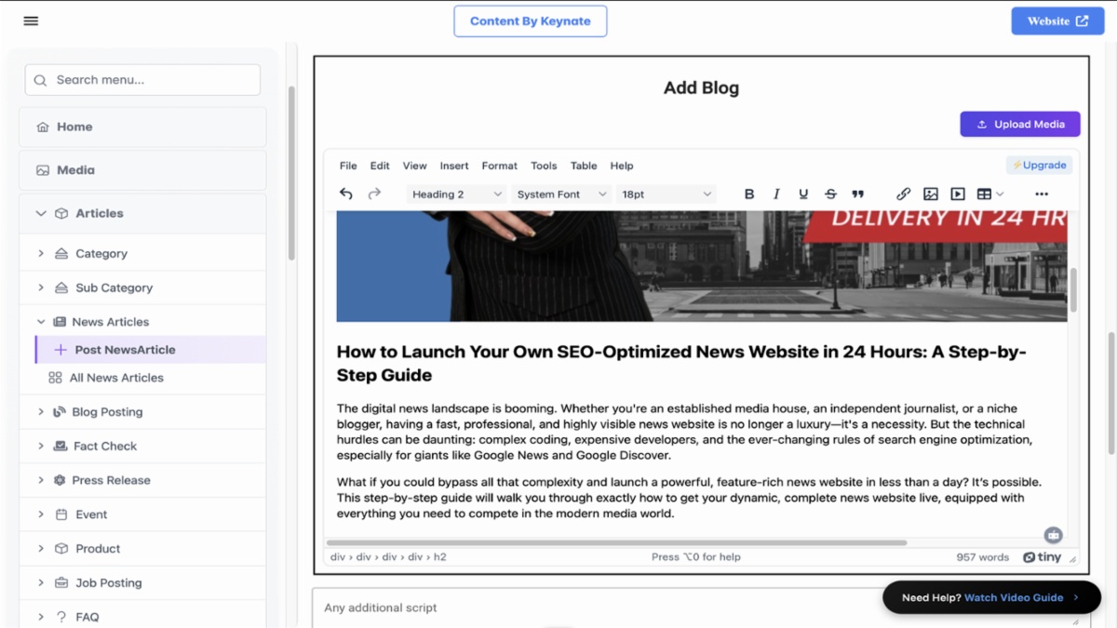Open the Heading 2 style dropdown
This screenshot has height=628, width=1117.
click(x=455, y=194)
